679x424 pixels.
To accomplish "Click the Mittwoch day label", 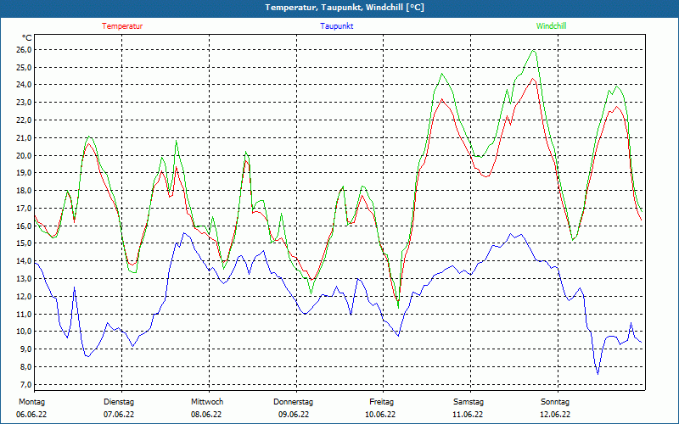I will [207, 402].
